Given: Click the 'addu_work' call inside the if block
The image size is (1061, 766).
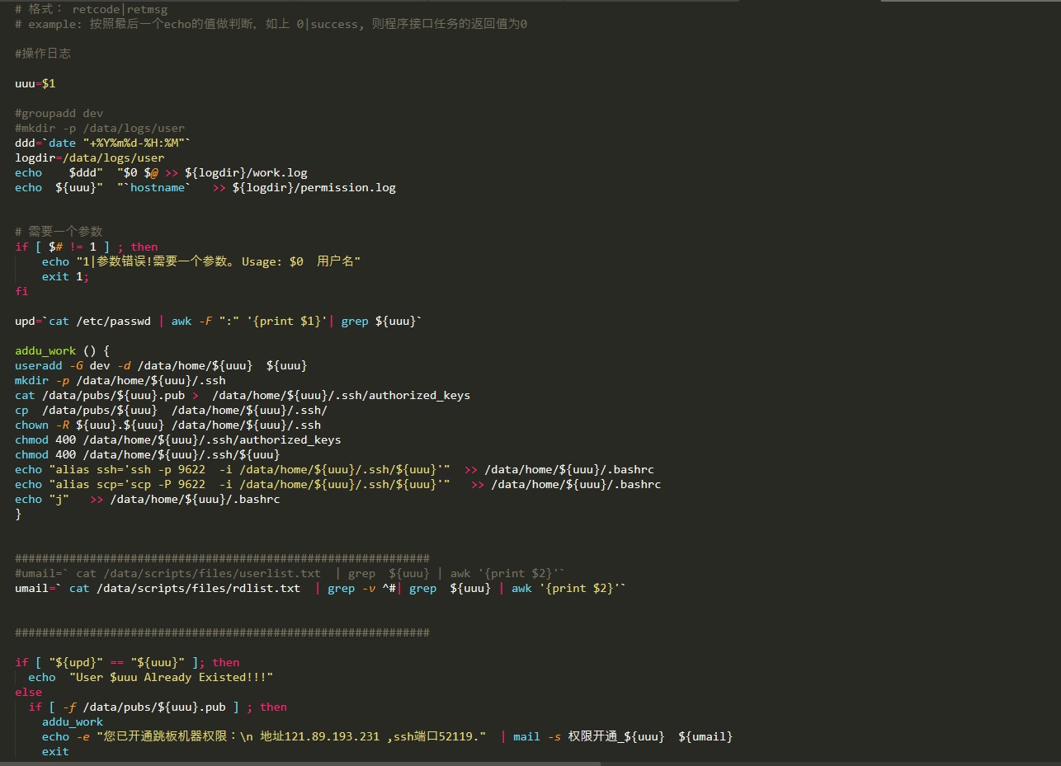Looking at the screenshot, I should [x=73, y=721].
